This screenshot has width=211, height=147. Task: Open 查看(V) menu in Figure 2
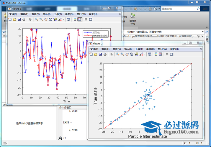(117, 49)
